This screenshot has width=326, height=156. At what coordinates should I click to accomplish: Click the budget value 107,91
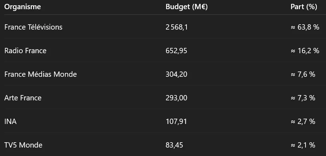[x=176, y=121]
